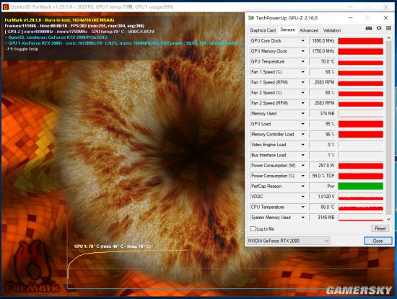Expand the PerfCap Reason sensor dropdown

coord(303,187)
